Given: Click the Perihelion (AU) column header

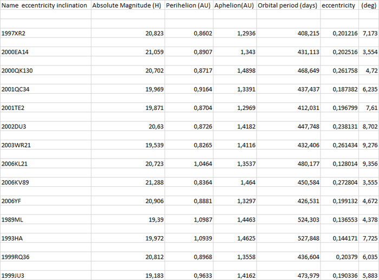Looking at the screenshot, I should coord(188,5).
